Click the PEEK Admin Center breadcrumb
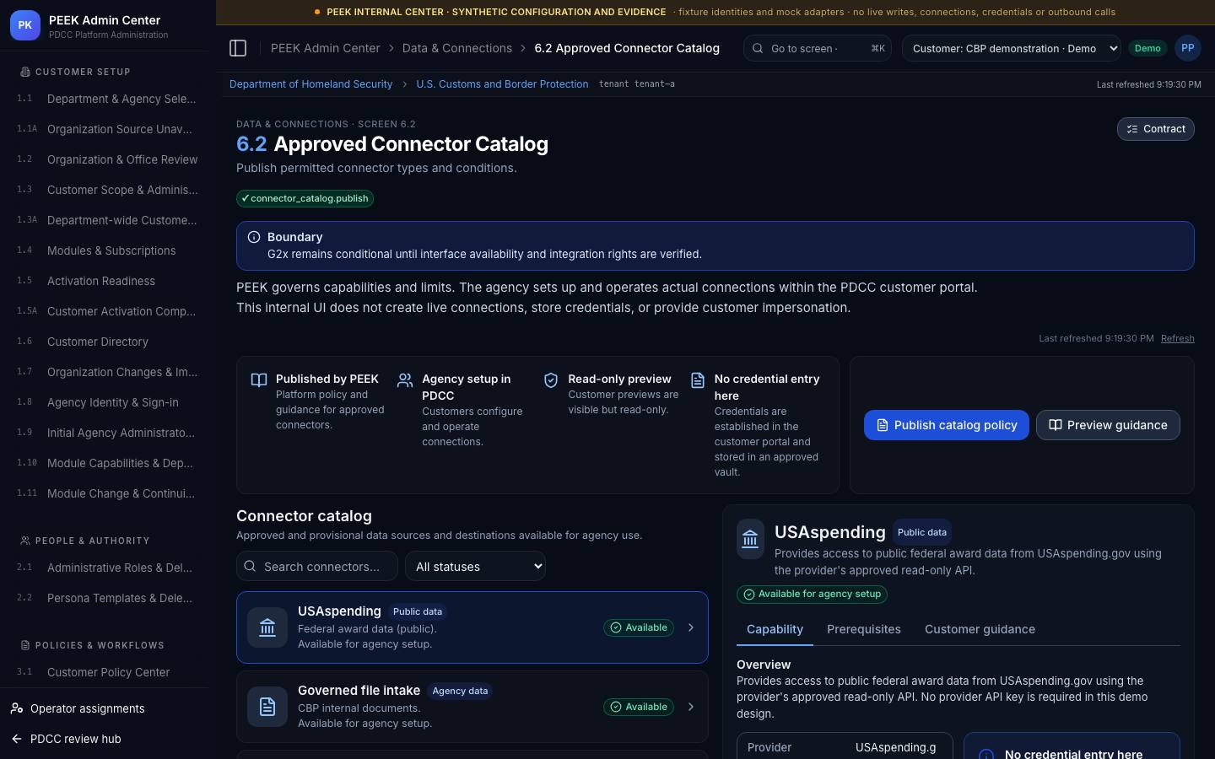 point(326,48)
